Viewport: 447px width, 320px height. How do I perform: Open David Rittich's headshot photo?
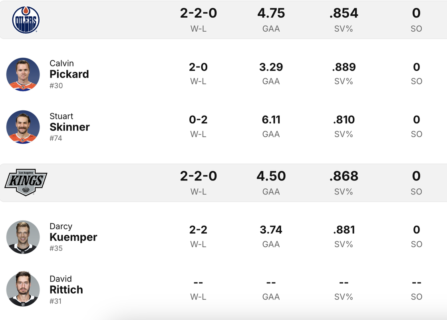point(23,290)
